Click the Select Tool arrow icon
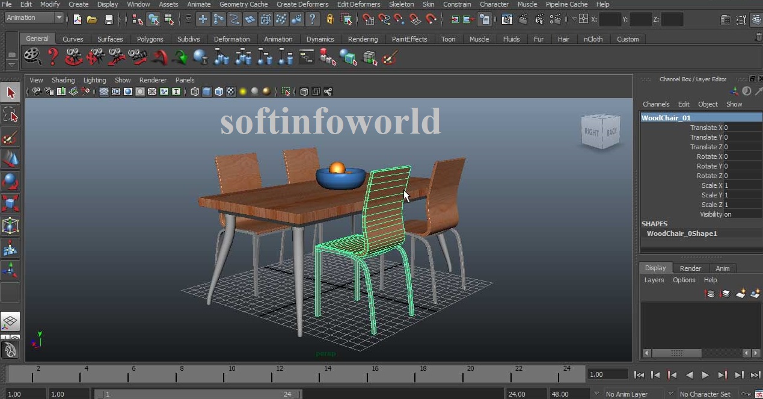The image size is (763, 399). coord(11,92)
